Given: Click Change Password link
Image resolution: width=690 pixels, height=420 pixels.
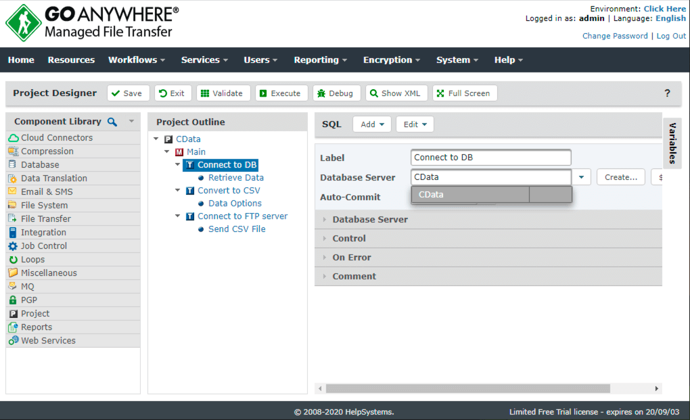Looking at the screenshot, I should click(x=615, y=36).
